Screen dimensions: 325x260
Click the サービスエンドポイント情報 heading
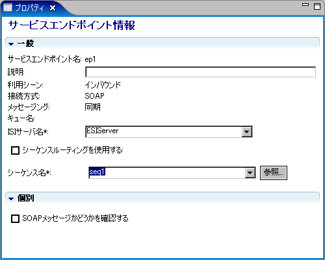(71, 25)
